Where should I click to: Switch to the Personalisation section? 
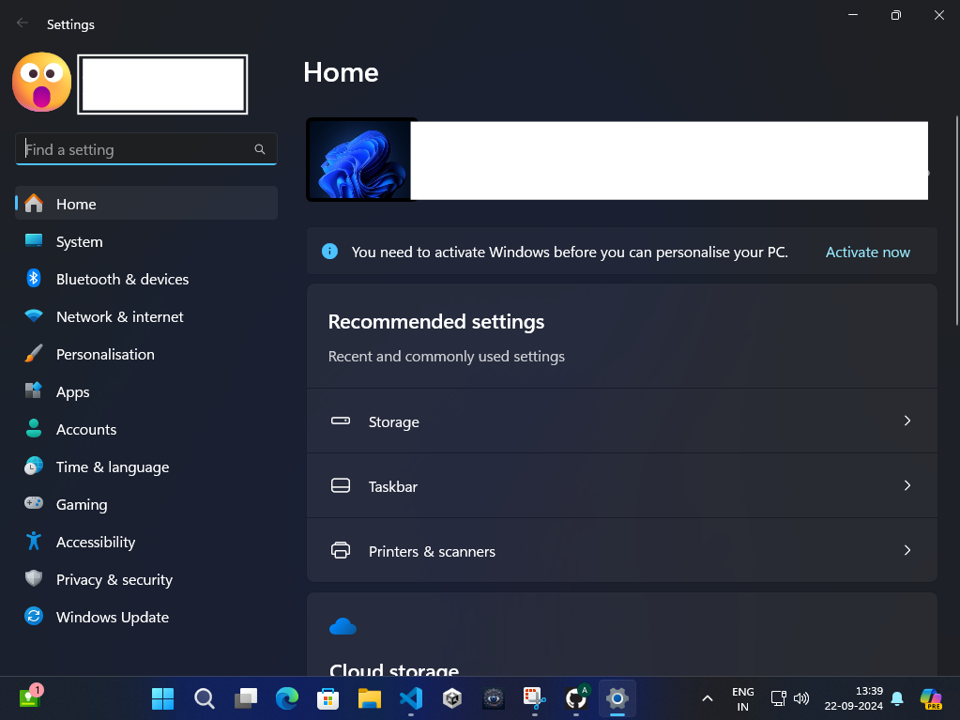145,354
